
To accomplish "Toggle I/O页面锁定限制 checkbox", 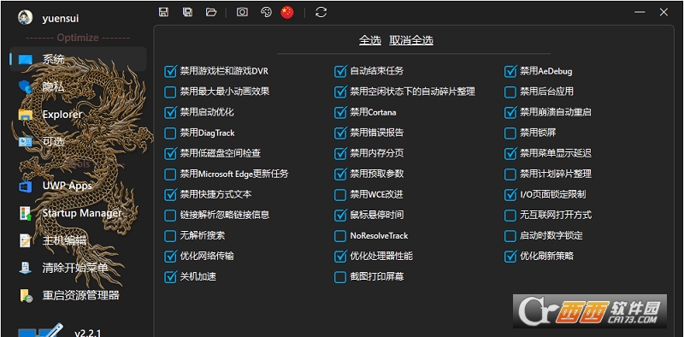I will click(510, 195).
